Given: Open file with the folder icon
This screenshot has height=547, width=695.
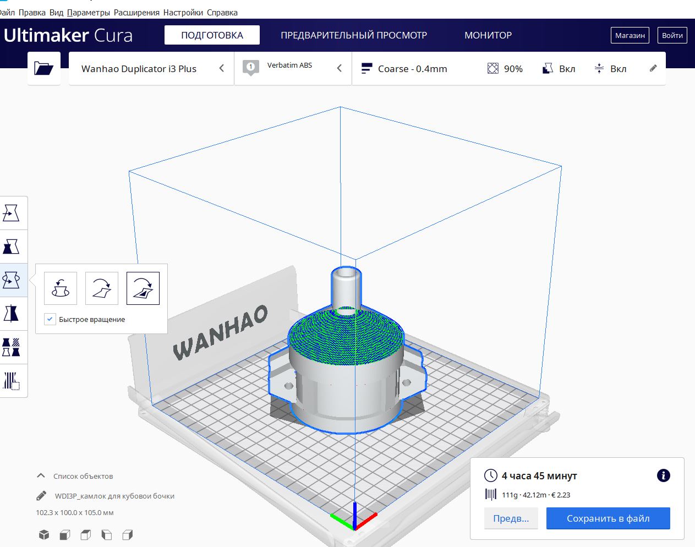Looking at the screenshot, I should tap(44, 68).
